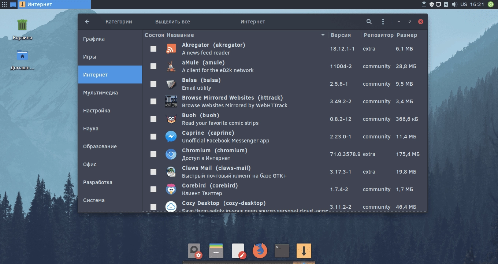Toggle sorting with the Название column arrow
498x264 pixels.
pos(323,35)
